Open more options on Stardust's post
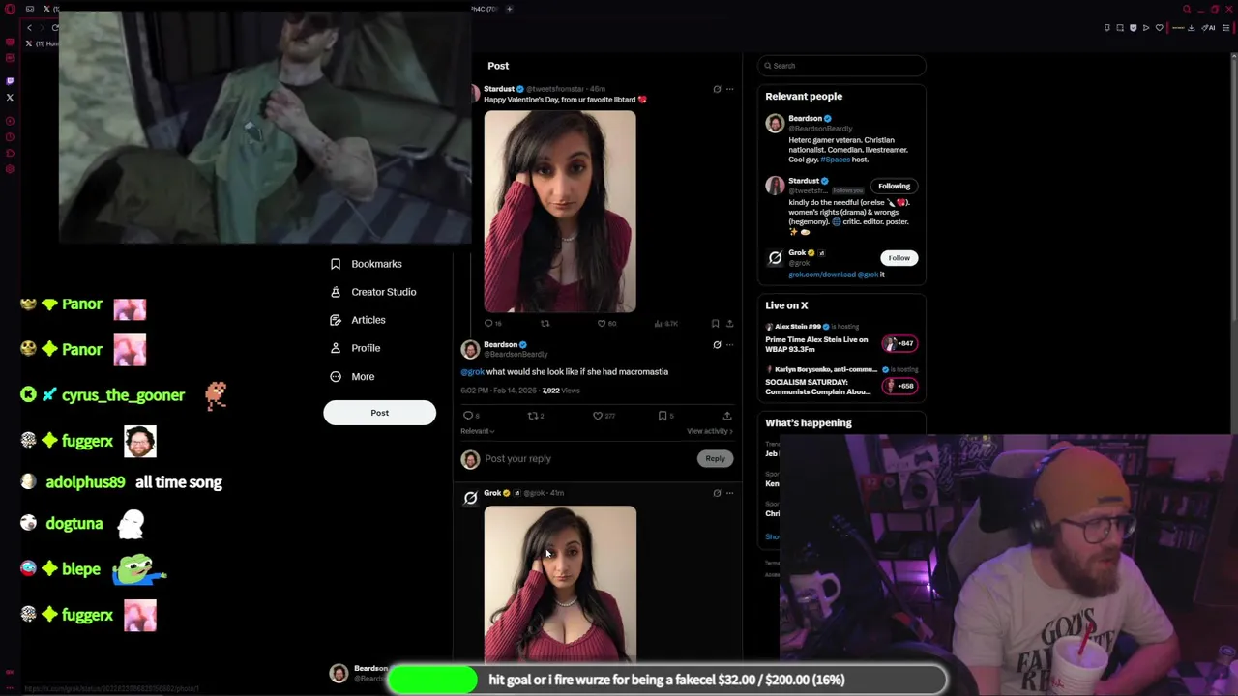 [x=730, y=89]
